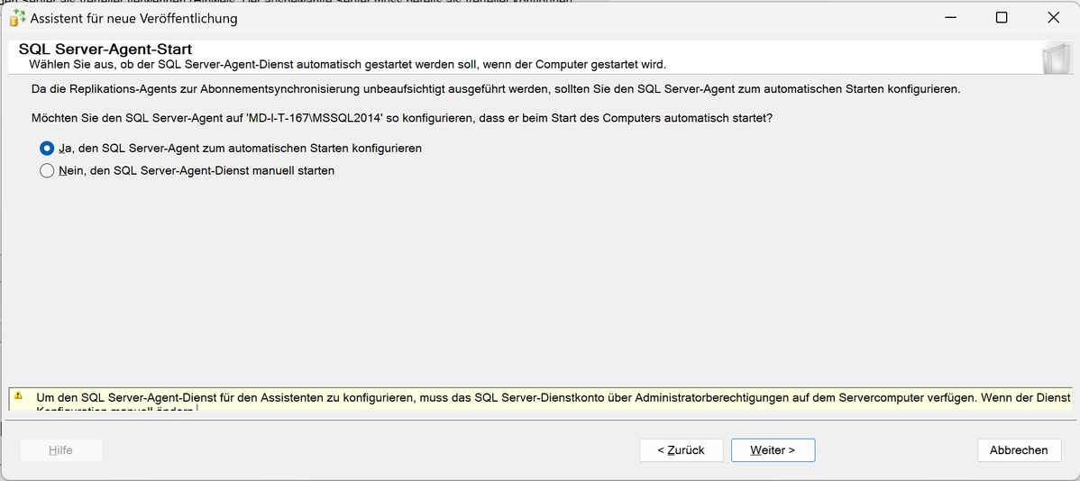Click the yellow warning icon
The height and width of the screenshot is (481, 1080).
pyautogui.click(x=19, y=395)
